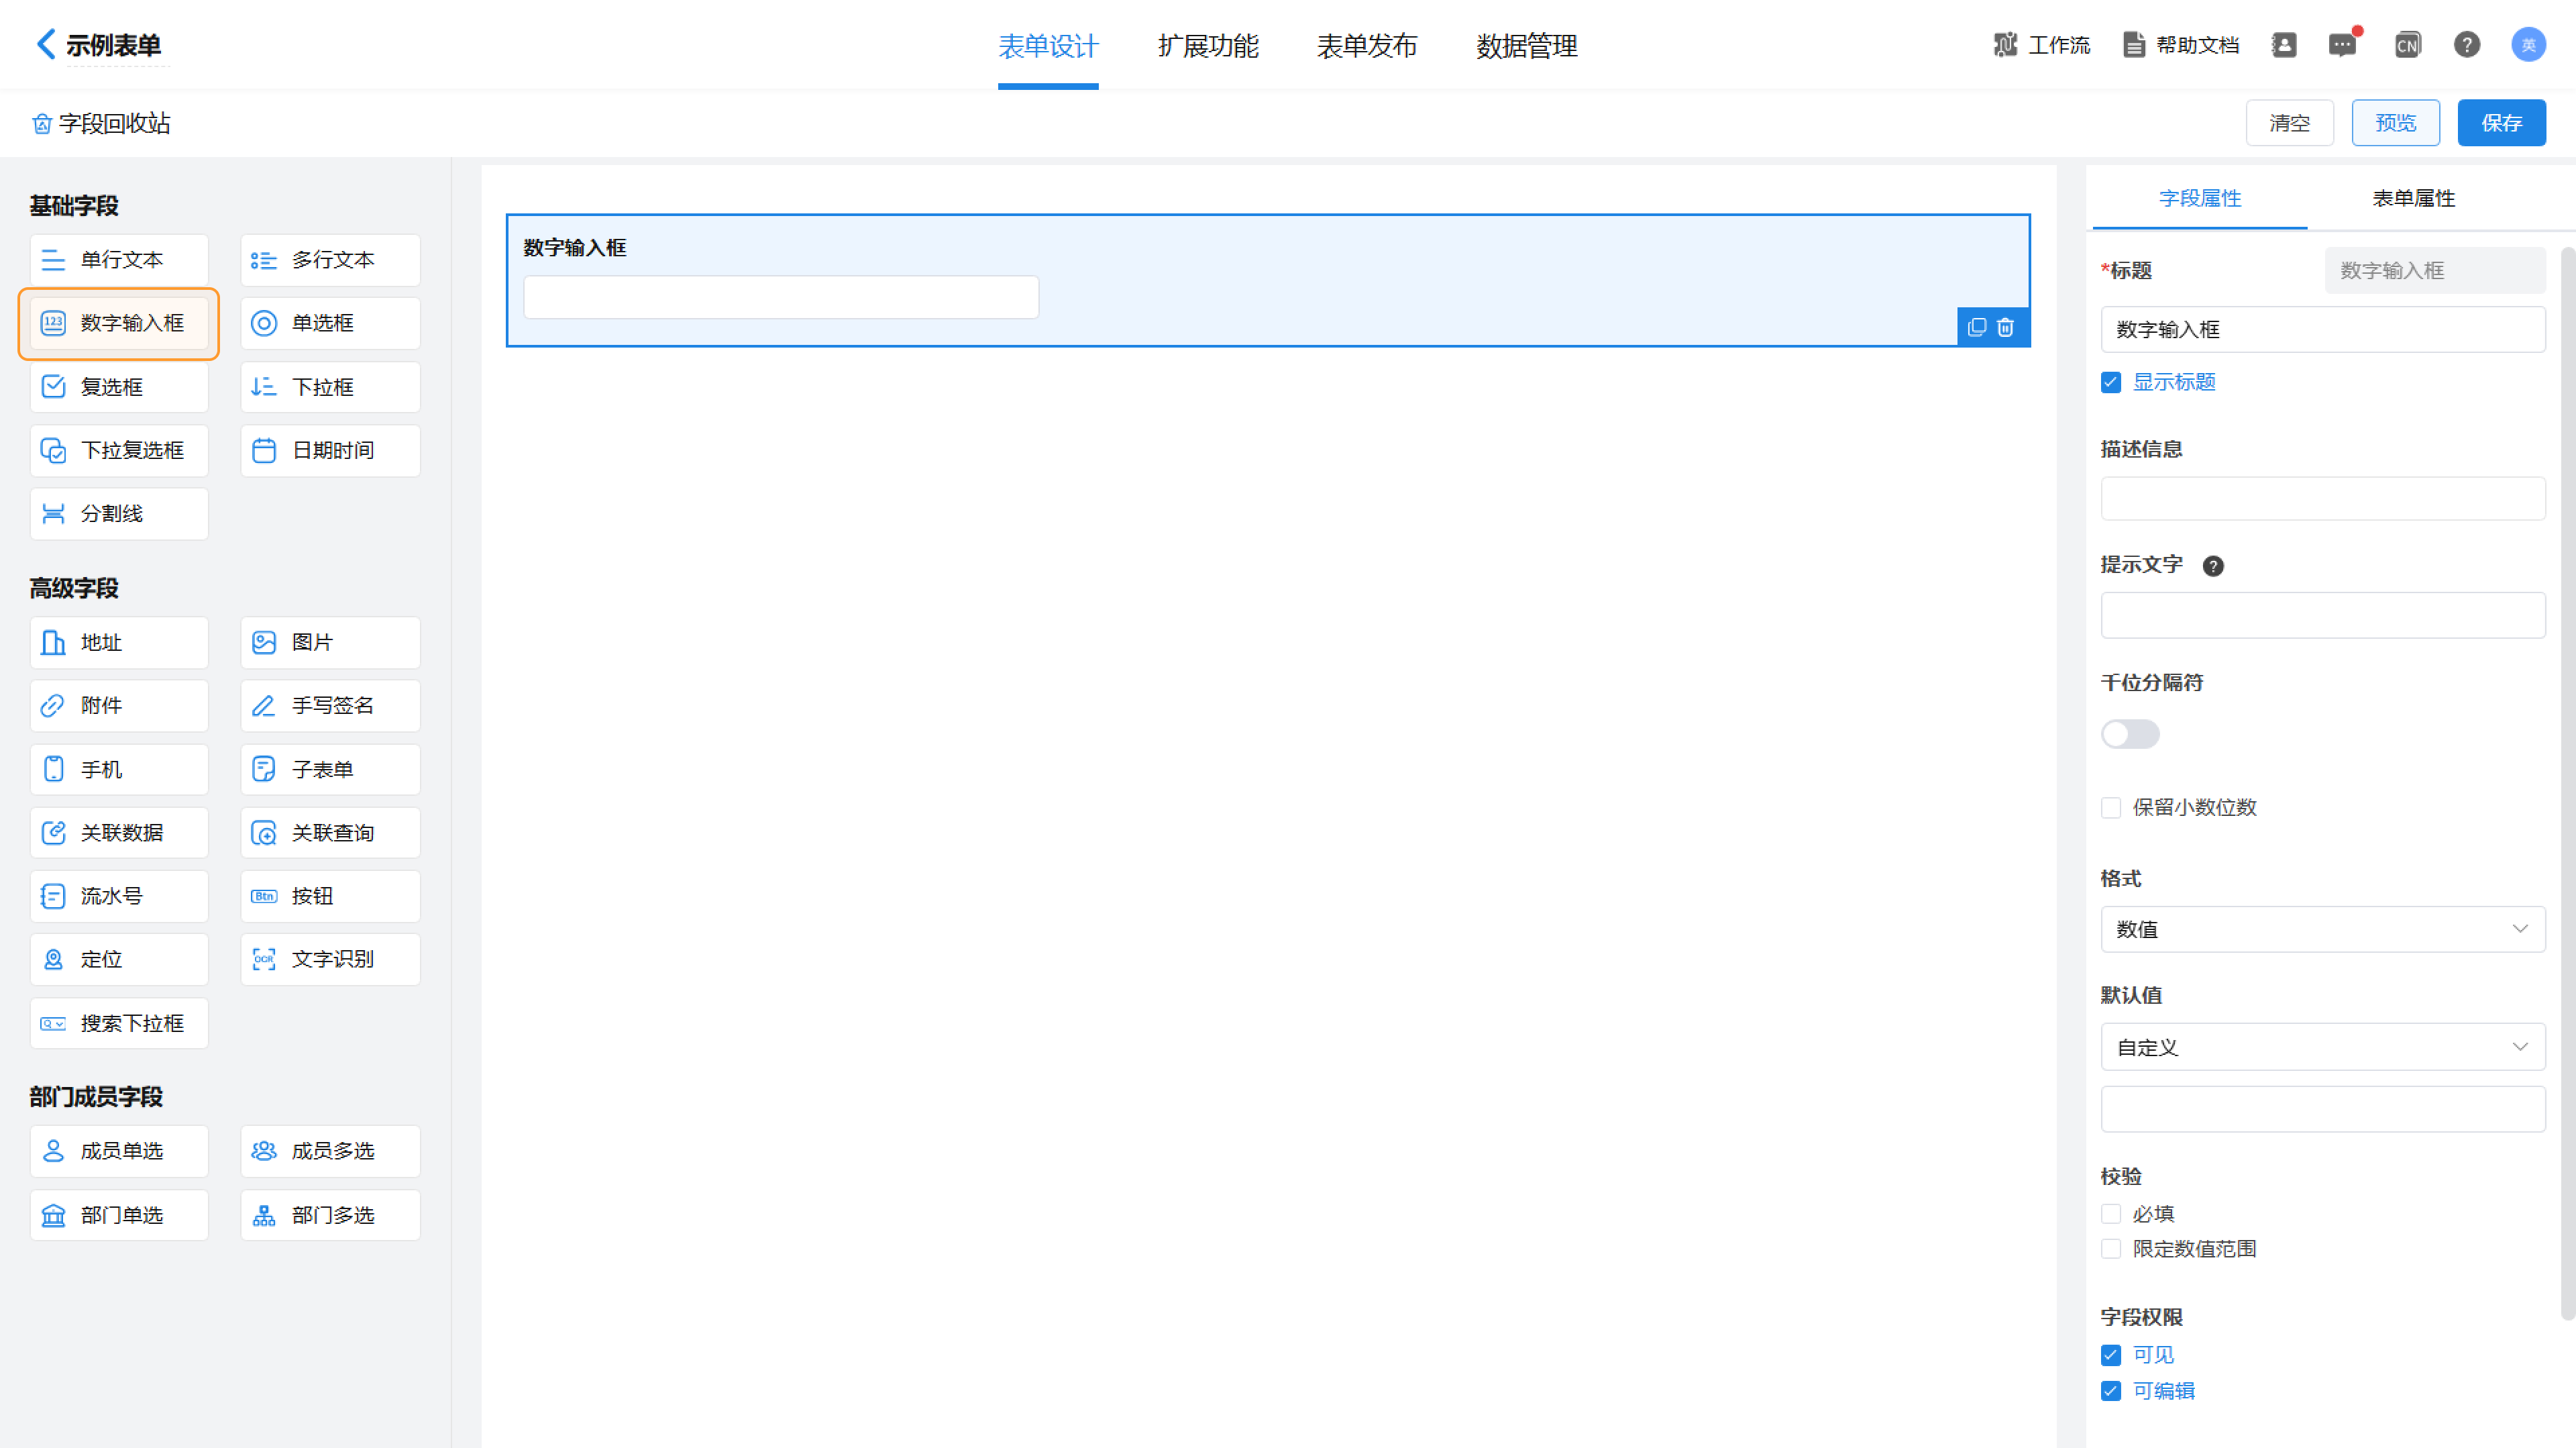The width and height of the screenshot is (2576, 1448).
Task: Click the 清空 button
Action: 2289,123
